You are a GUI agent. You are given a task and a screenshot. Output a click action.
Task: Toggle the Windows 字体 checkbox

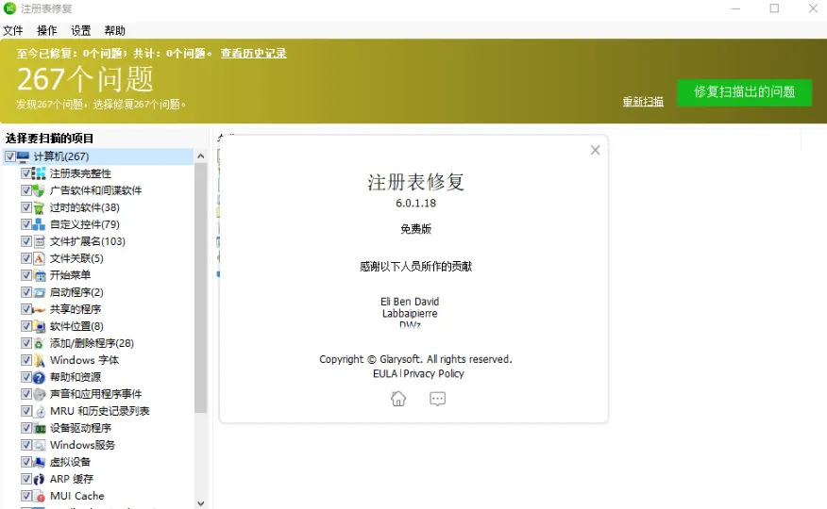[x=25, y=360]
